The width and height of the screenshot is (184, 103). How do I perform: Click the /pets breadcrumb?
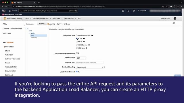click(69, 18)
